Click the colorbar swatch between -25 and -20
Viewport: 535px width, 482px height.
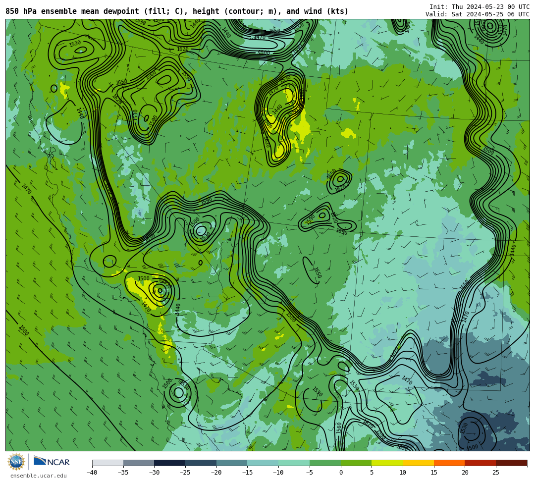(201, 463)
